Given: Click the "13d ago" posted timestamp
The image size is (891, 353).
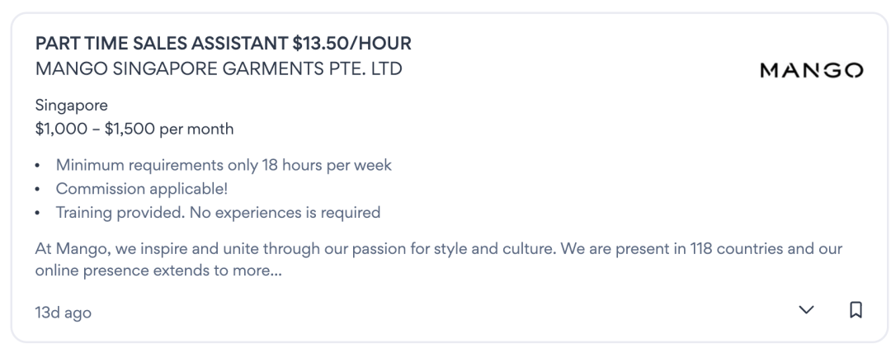Looking at the screenshot, I should pos(64,313).
